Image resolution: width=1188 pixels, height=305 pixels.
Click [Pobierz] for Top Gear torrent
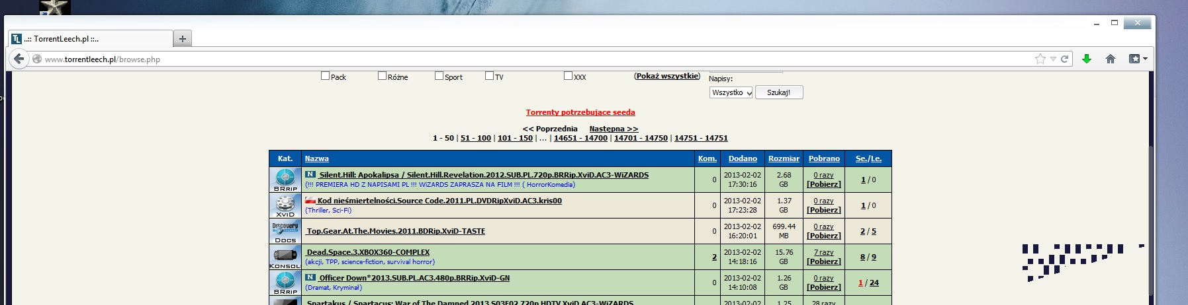[824, 236]
